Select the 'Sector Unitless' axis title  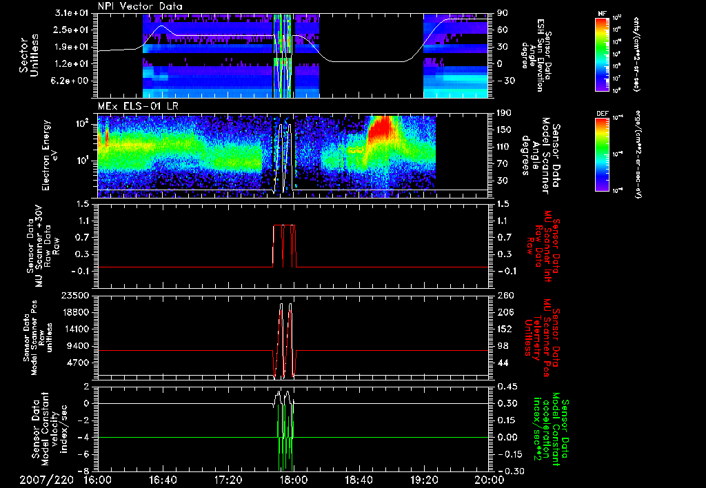click(x=29, y=55)
